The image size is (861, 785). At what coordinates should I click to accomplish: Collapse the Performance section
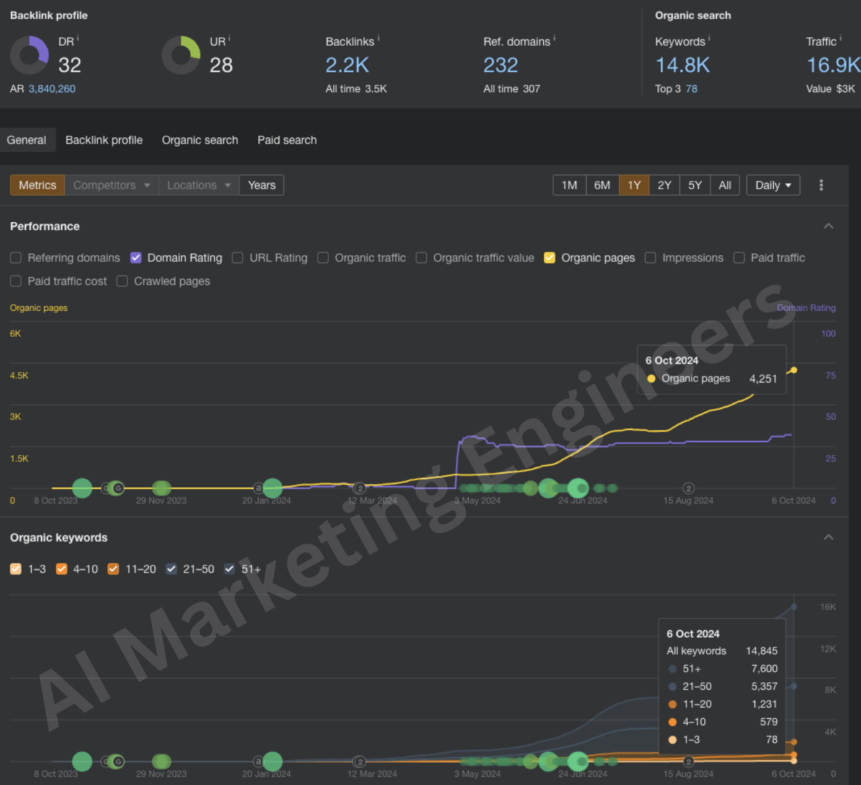click(828, 226)
